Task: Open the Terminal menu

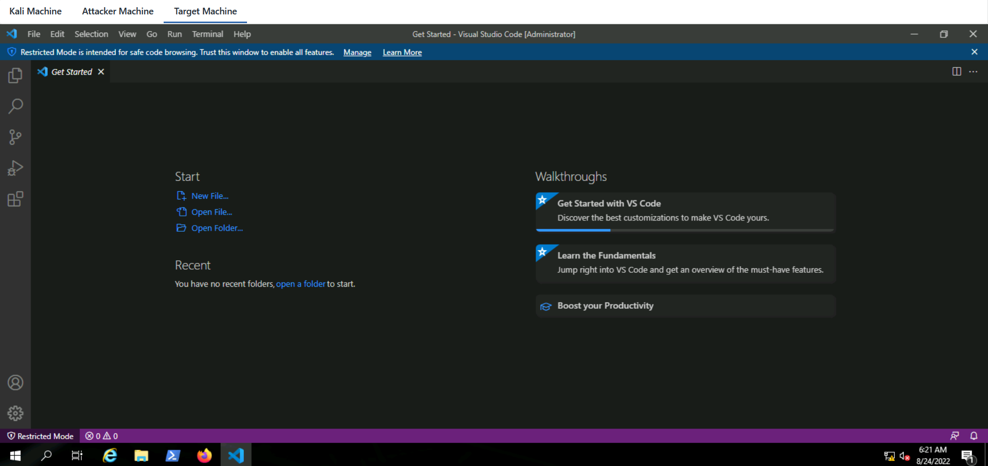Action: point(207,34)
